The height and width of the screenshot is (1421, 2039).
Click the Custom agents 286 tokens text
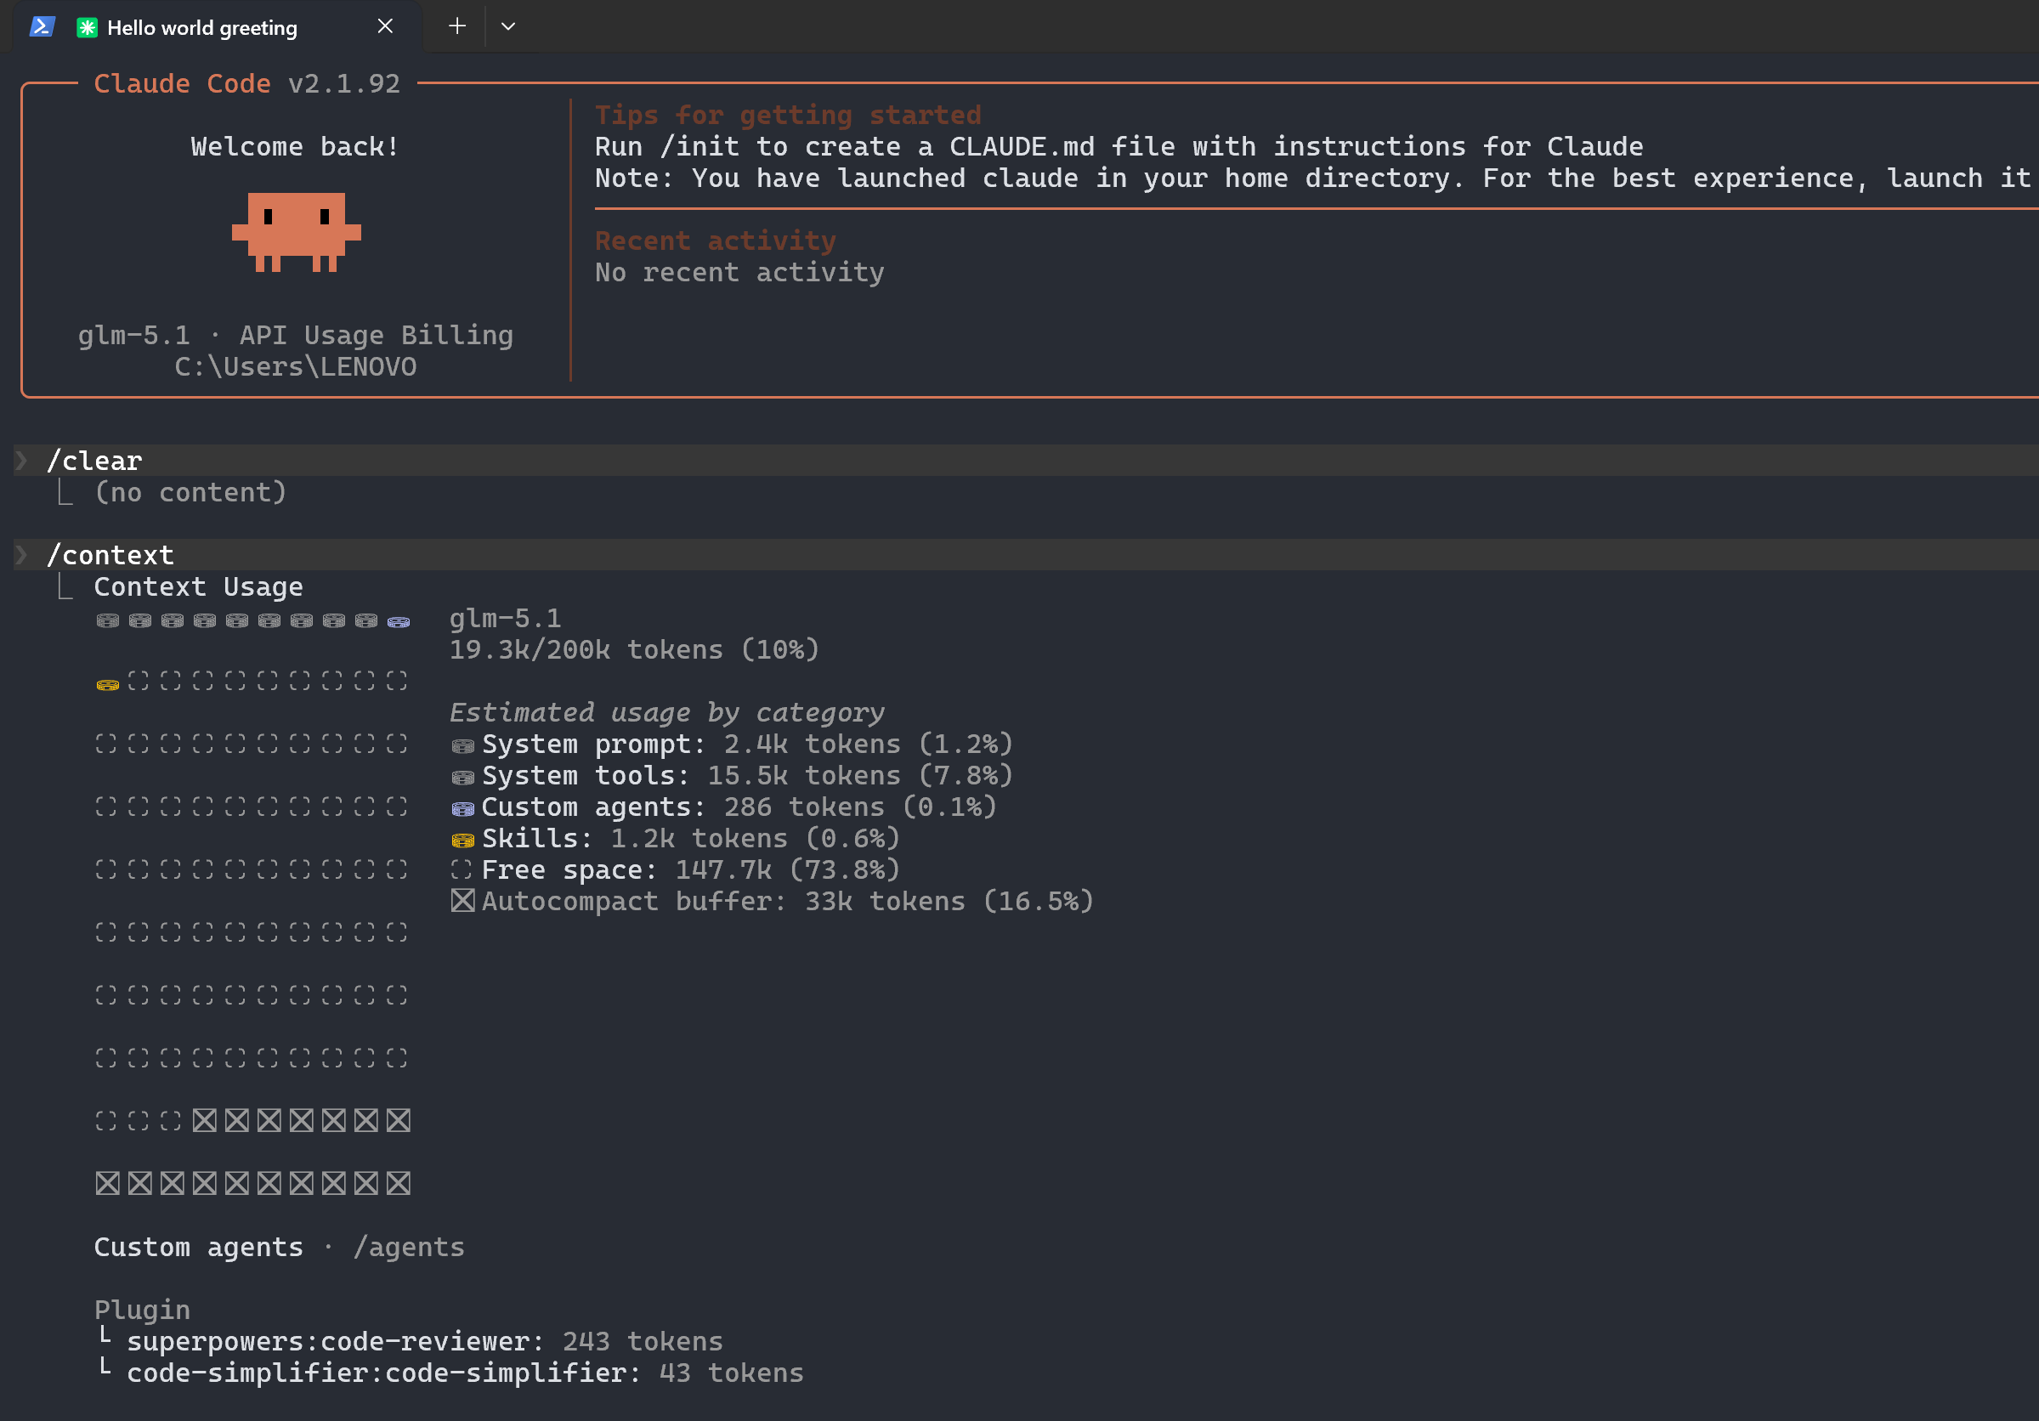click(739, 807)
